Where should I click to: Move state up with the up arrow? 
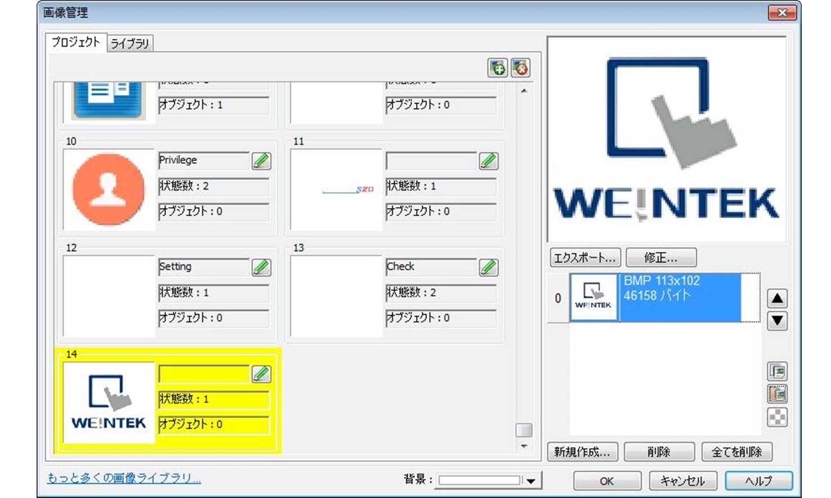tap(777, 298)
